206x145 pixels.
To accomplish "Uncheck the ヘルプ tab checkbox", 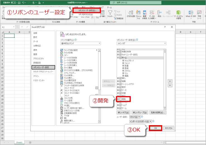I will coord(120,105).
